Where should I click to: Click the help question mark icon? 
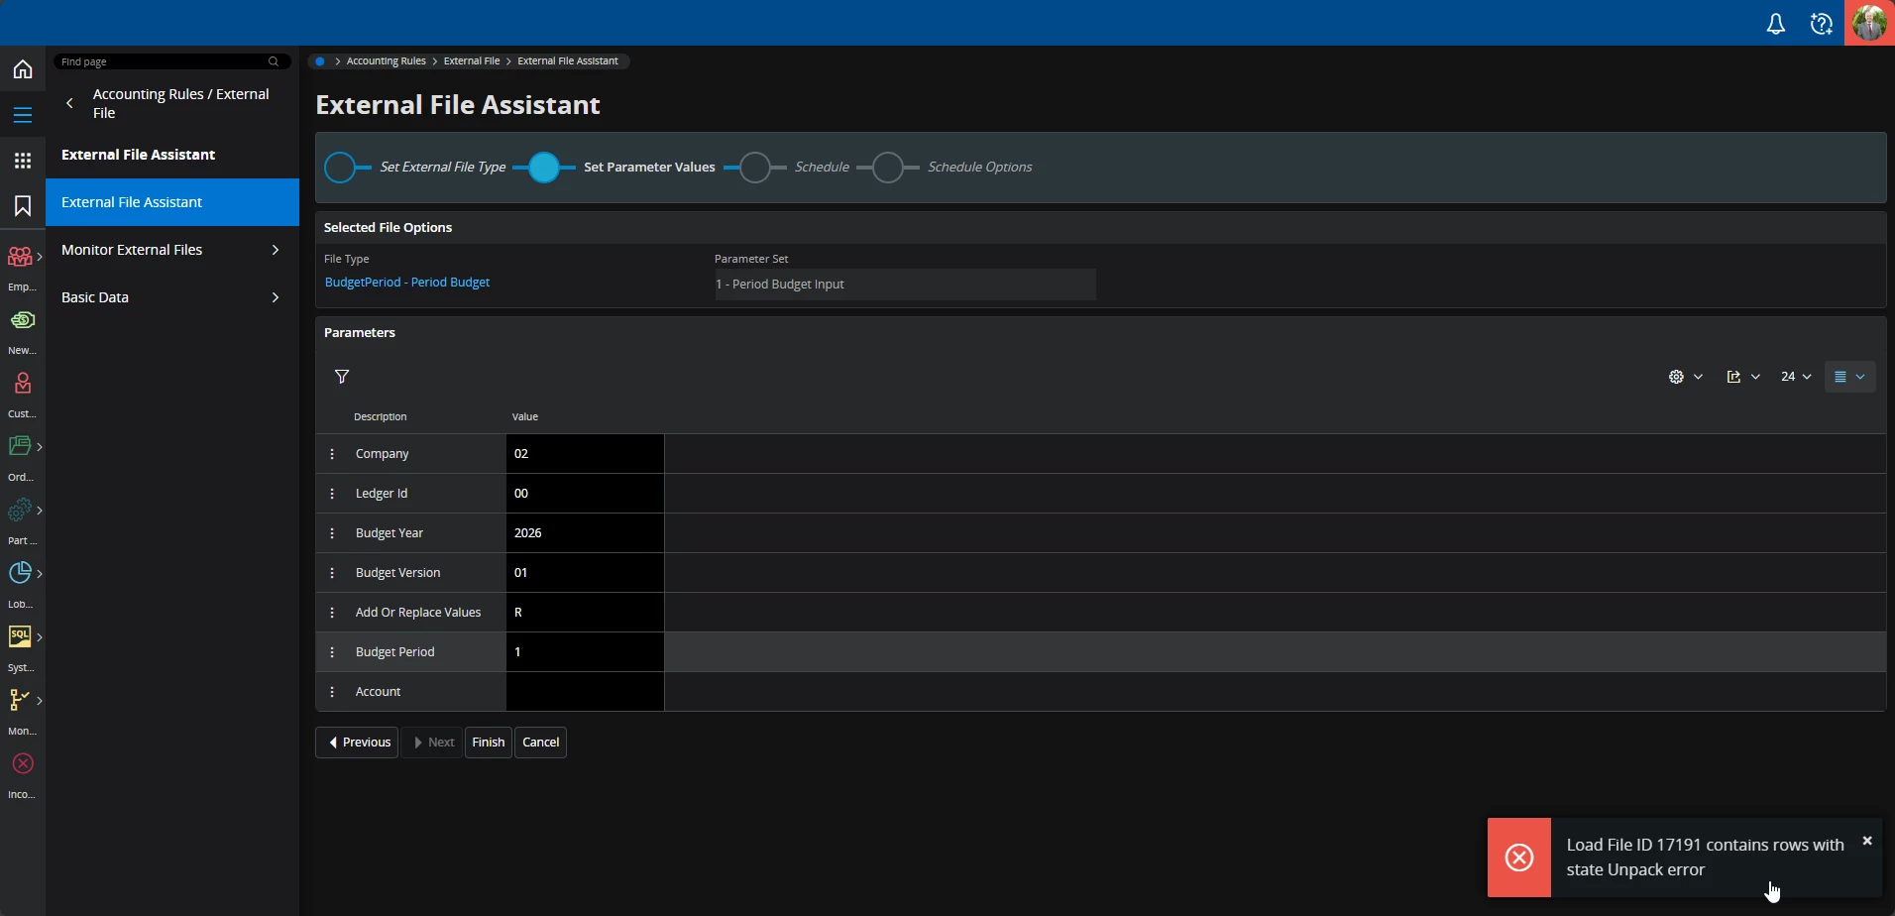coord(1821,24)
